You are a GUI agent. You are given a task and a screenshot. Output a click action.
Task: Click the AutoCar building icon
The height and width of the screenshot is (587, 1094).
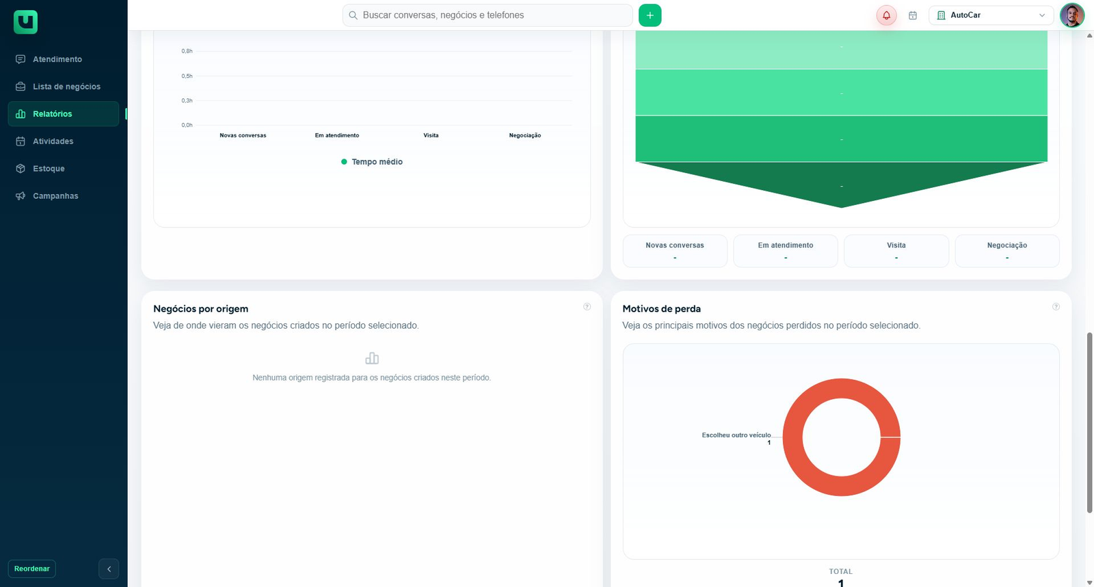point(941,15)
